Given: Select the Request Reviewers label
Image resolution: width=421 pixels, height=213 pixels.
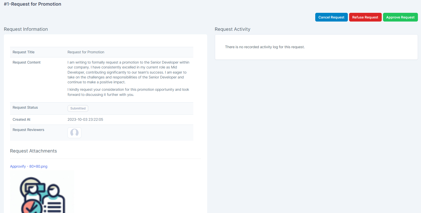Looking at the screenshot, I should click(28, 130).
